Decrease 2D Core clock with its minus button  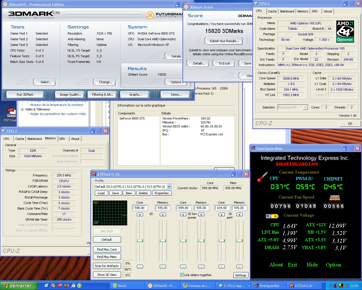coord(140,266)
